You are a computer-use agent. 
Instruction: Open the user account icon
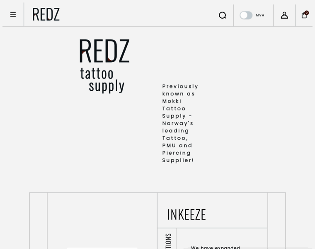(284, 15)
